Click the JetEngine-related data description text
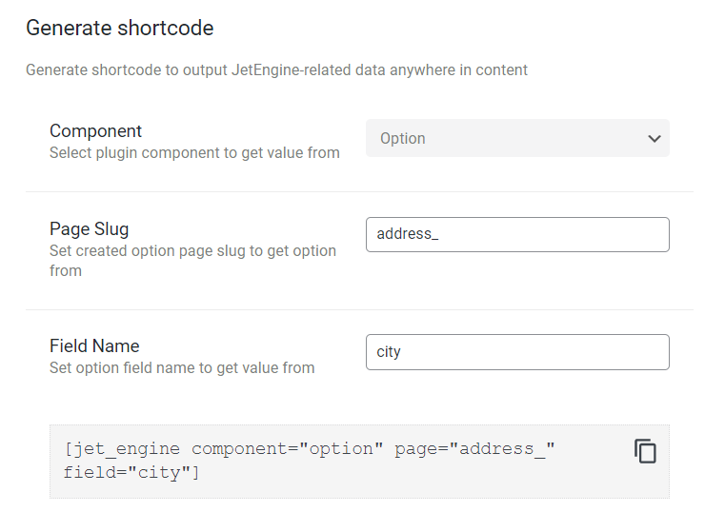 click(276, 70)
